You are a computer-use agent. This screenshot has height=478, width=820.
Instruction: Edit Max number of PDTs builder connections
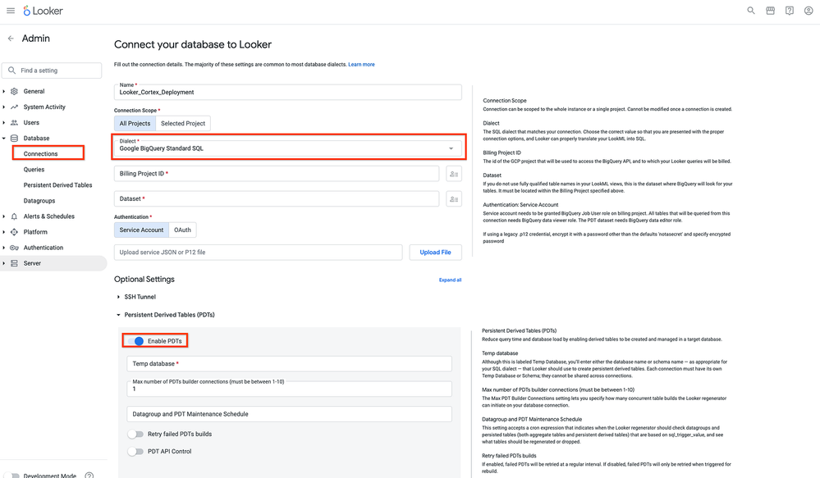pos(289,389)
